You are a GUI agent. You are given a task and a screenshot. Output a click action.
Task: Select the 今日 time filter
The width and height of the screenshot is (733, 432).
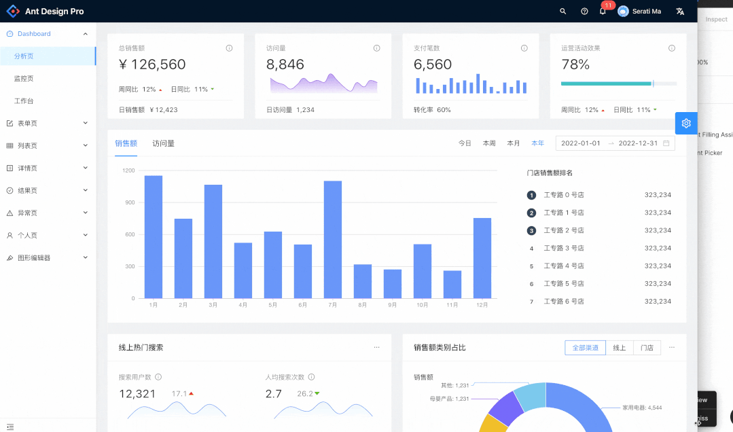(x=465, y=143)
